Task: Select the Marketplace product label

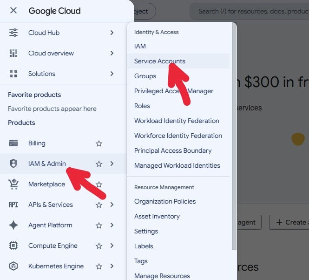Action: point(47,184)
